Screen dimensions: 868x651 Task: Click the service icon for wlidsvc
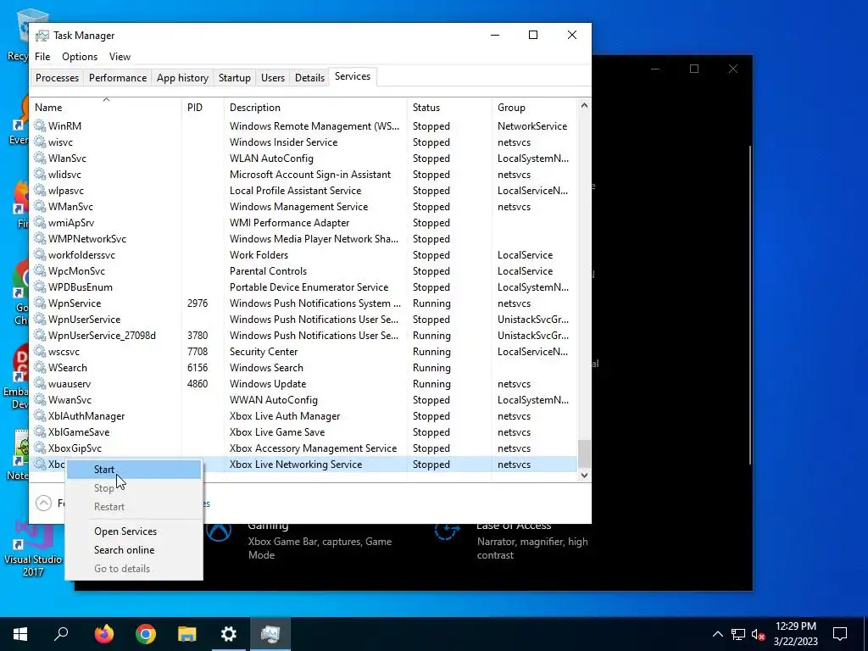pyautogui.click(x=40, y=174)
